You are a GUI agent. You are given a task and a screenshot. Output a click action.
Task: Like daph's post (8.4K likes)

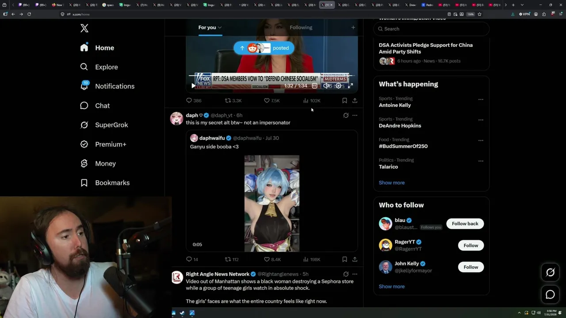tap(272, 260)
